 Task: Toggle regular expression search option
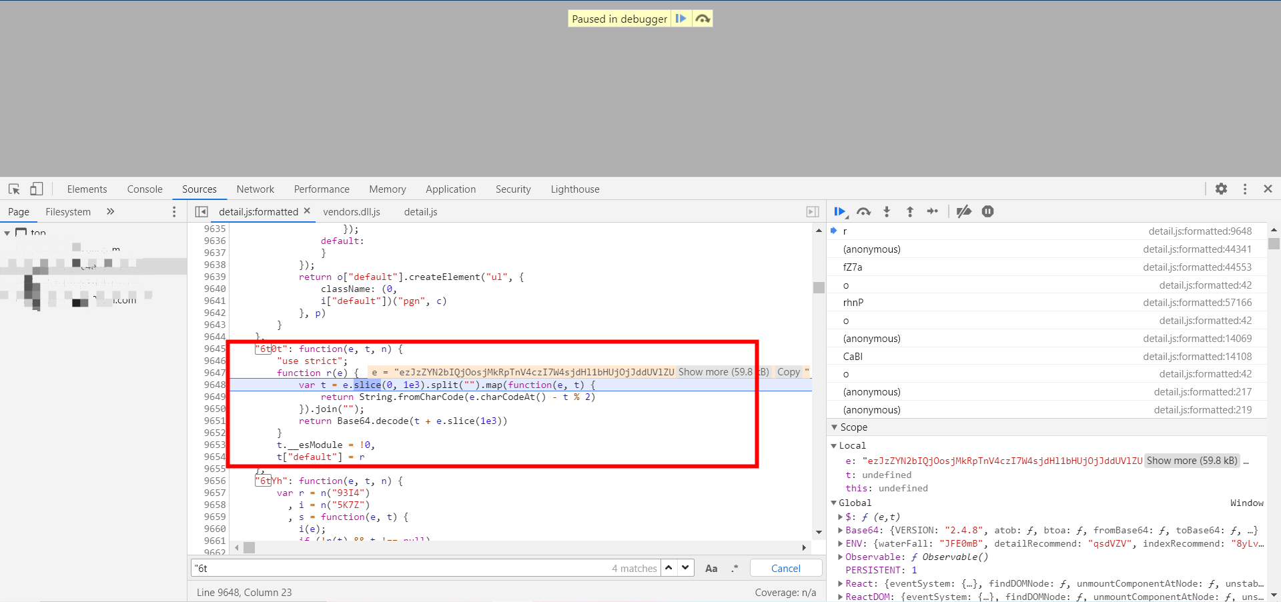pyautogui.click(x=735, y=568)
